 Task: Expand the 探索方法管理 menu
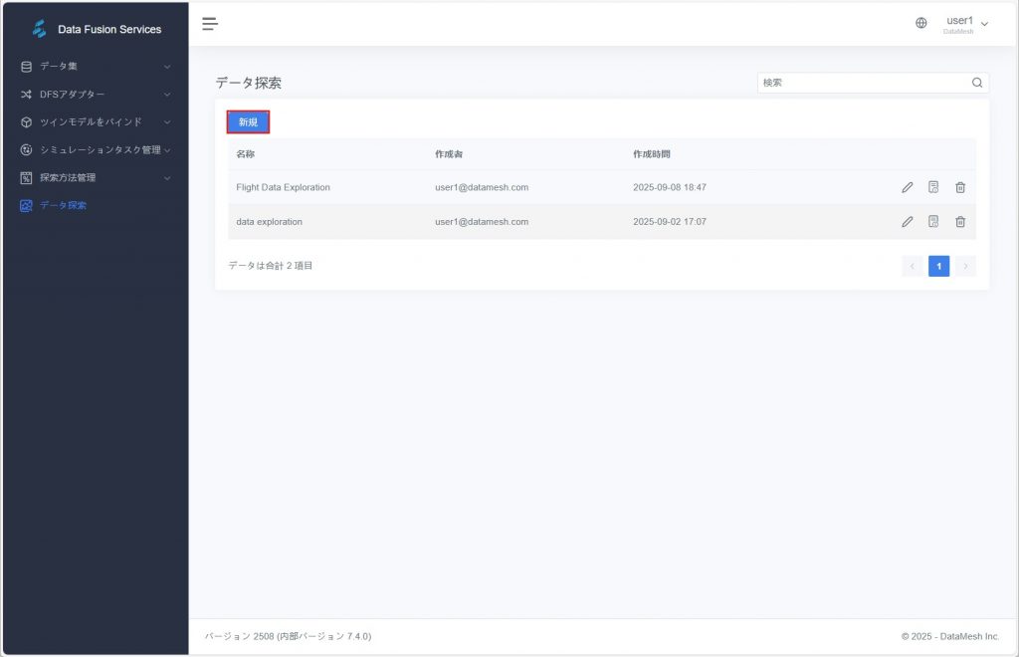tap(95, 178)
